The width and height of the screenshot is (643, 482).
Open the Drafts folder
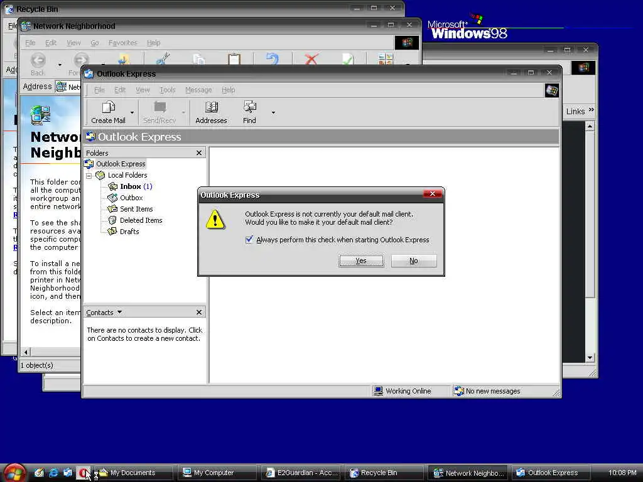tap(129, 232)
